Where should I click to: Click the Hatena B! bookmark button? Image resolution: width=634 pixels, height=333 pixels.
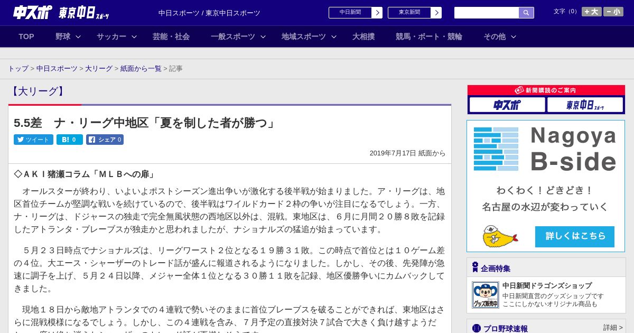70,140
